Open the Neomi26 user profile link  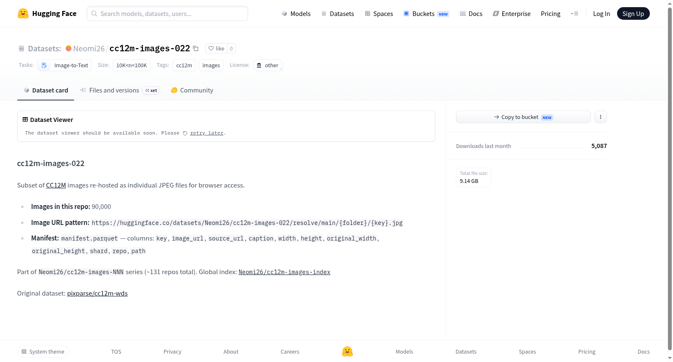pos(89,48)
